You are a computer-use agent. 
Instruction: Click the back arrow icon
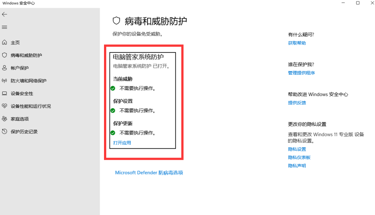[4, 14]
